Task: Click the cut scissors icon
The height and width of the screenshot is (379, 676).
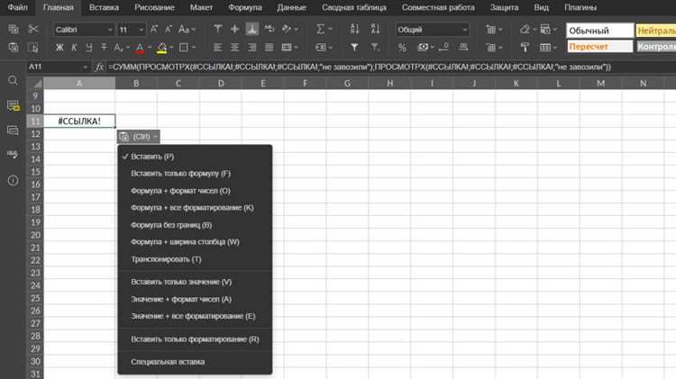Action: (x=33, y=30)
